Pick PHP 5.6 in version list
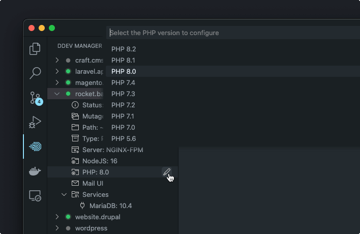This screenshot has height=234, width=360. 124,139
